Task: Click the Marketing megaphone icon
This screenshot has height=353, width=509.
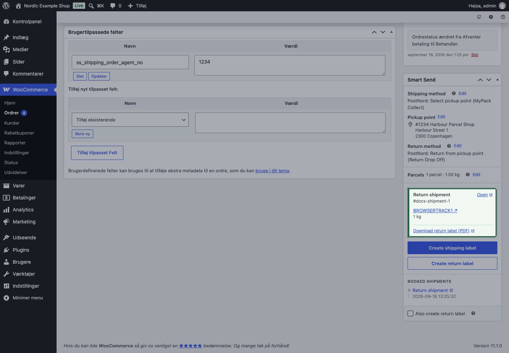Action: 6,222
